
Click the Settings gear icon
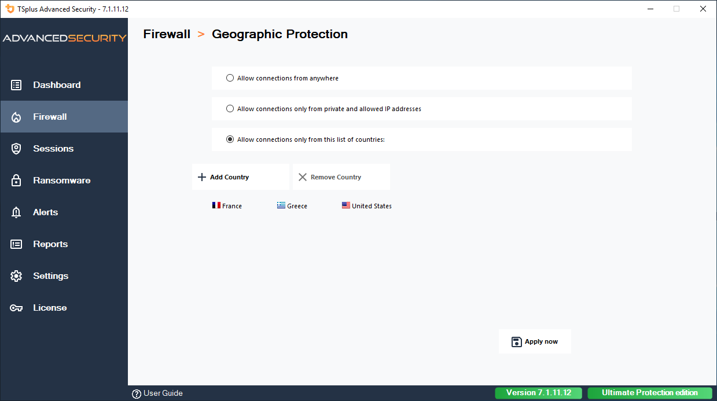(x=16, y=276)
